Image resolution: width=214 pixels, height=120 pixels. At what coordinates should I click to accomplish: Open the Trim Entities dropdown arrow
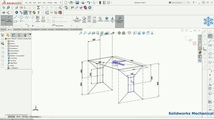point(38,26)
